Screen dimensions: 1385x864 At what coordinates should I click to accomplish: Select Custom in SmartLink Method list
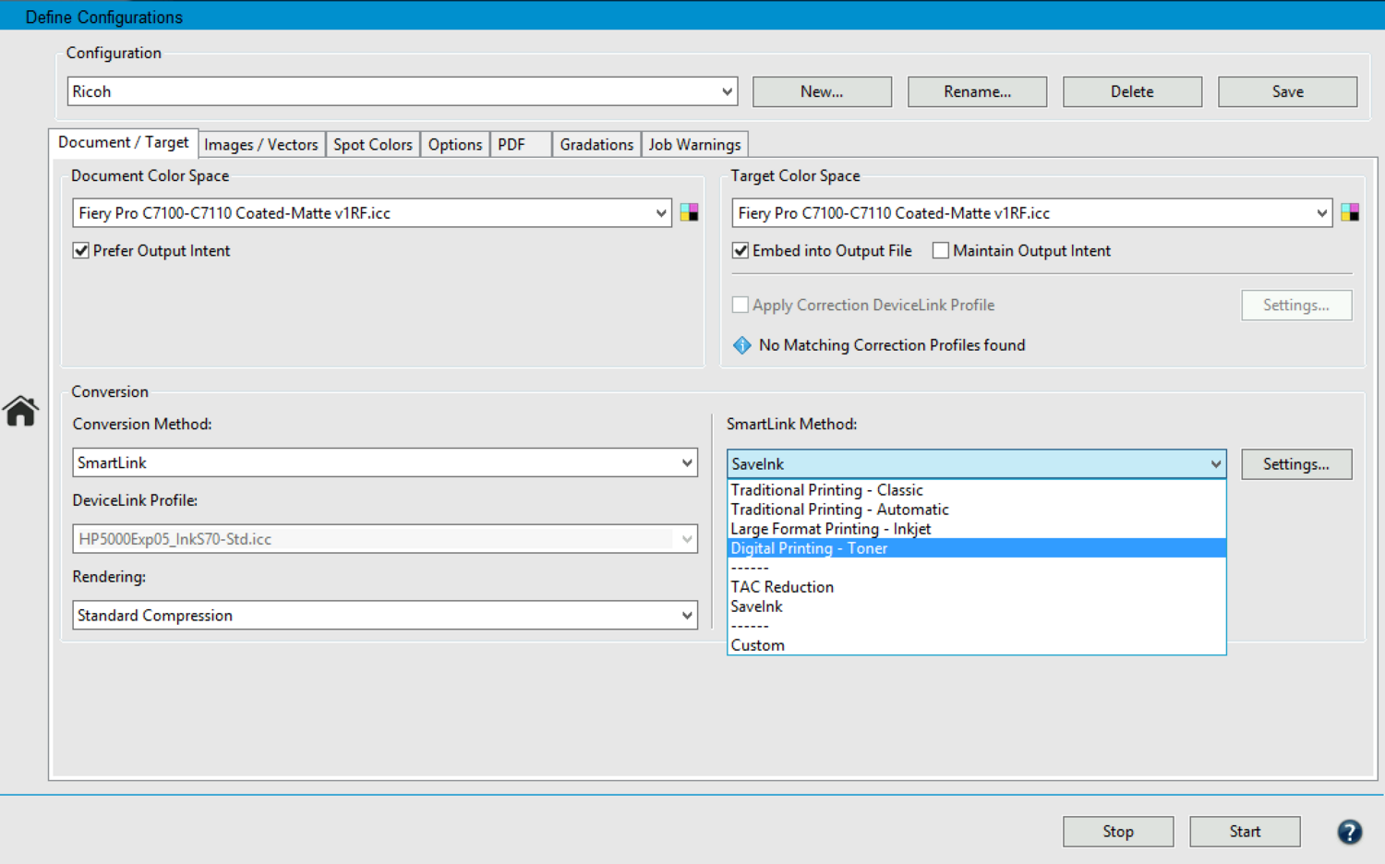pos(758,645)
